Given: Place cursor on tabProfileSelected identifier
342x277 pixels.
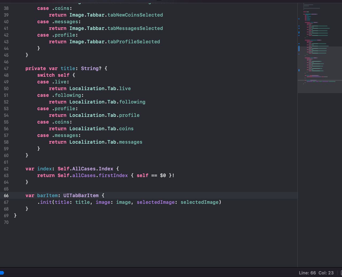Looking at the screenshot, I should click(x=134, y=42).
